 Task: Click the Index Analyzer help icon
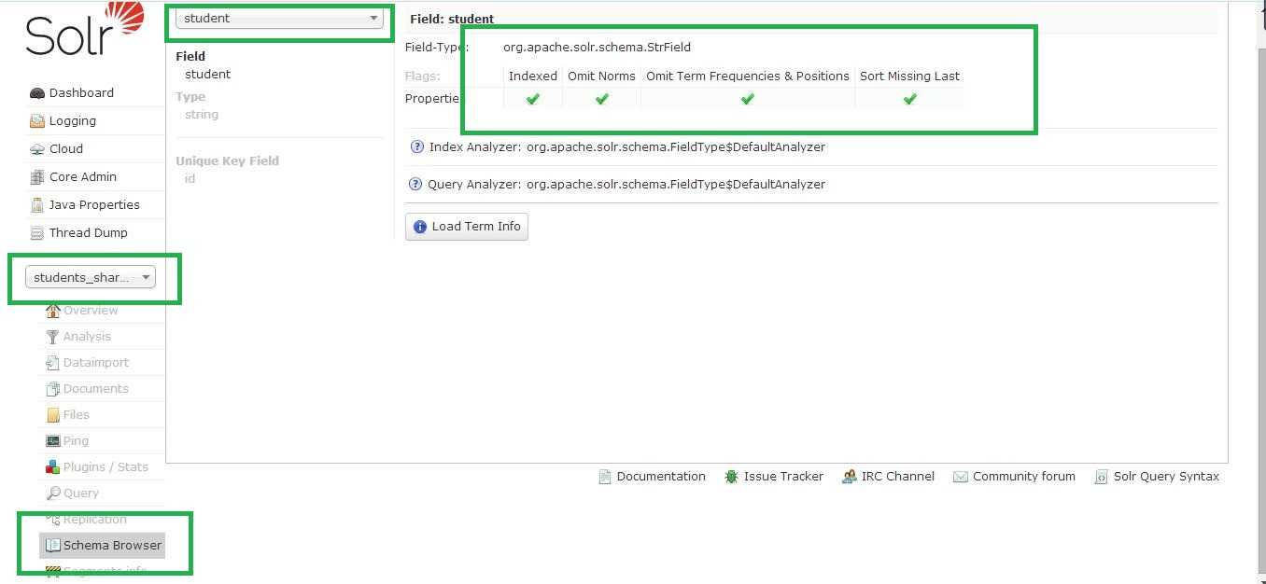[x=417, y=146]
